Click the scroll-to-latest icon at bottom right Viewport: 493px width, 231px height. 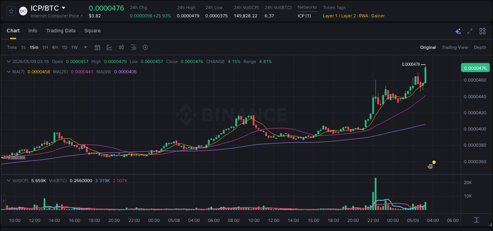coord(476,220)
